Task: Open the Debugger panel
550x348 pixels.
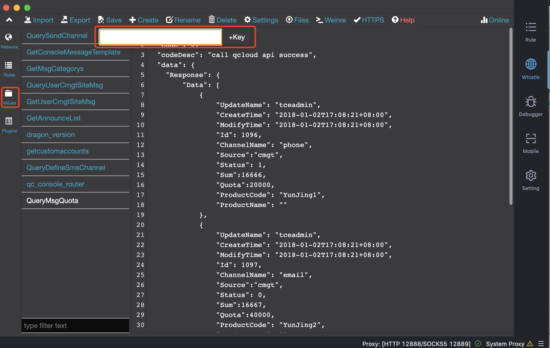Action: point(530,106)
